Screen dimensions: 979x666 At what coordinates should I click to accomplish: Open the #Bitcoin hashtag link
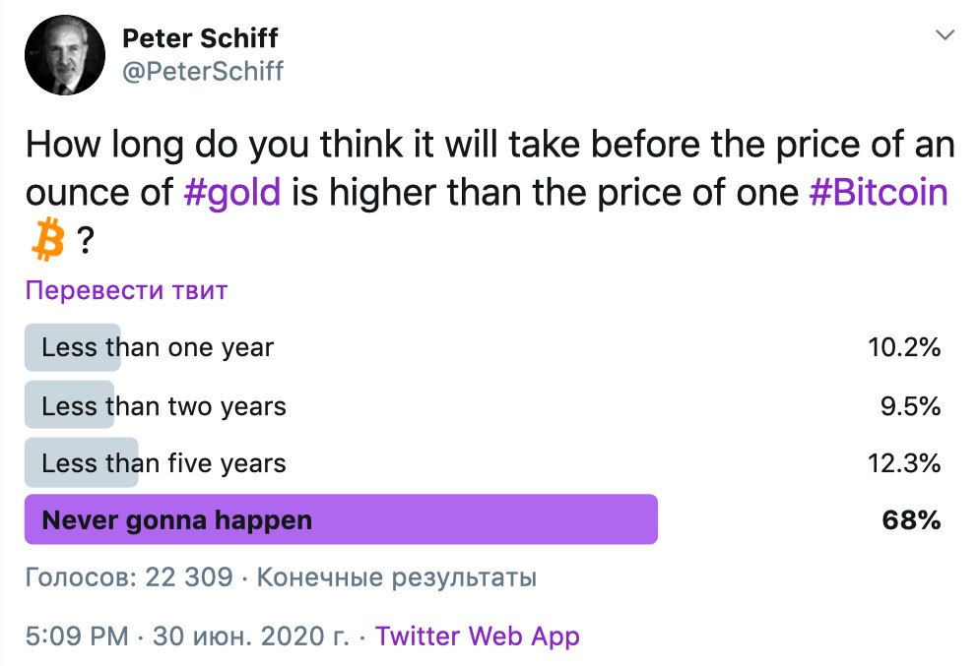click(878, 191)
